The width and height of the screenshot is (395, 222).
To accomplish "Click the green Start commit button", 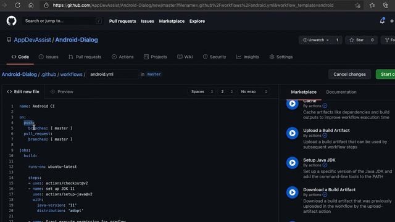I will pos(386,74).
